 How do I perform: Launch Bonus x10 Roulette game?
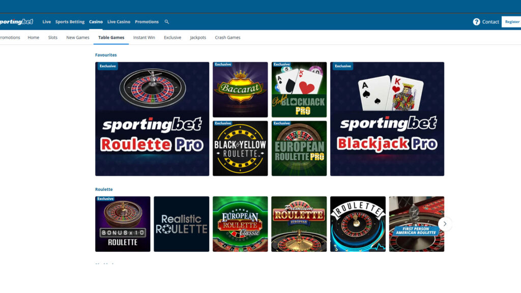coord(123,224)
